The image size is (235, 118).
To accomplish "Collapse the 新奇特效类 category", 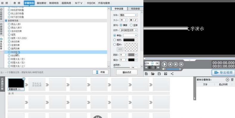I will 6,21.
